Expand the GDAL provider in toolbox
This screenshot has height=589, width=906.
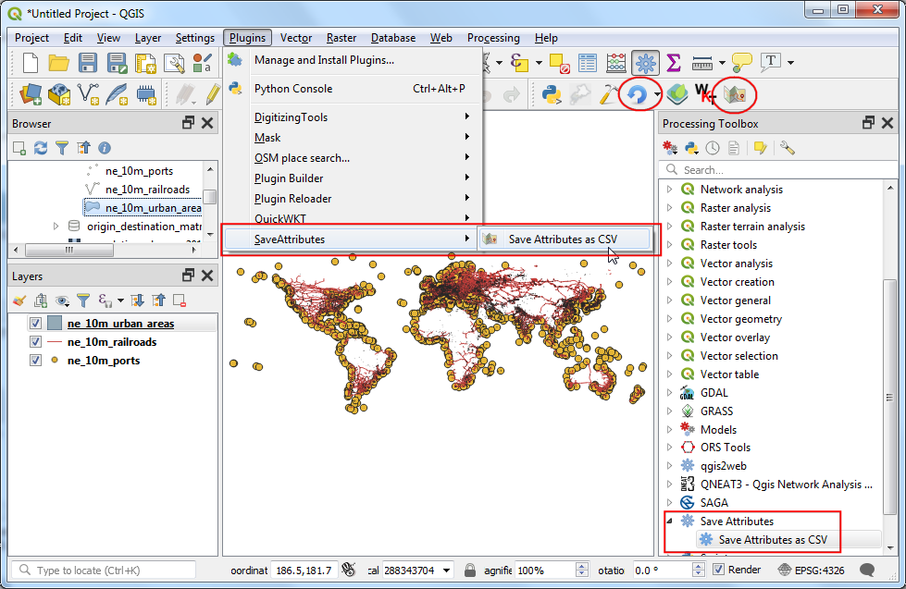[x=669, y=393]
